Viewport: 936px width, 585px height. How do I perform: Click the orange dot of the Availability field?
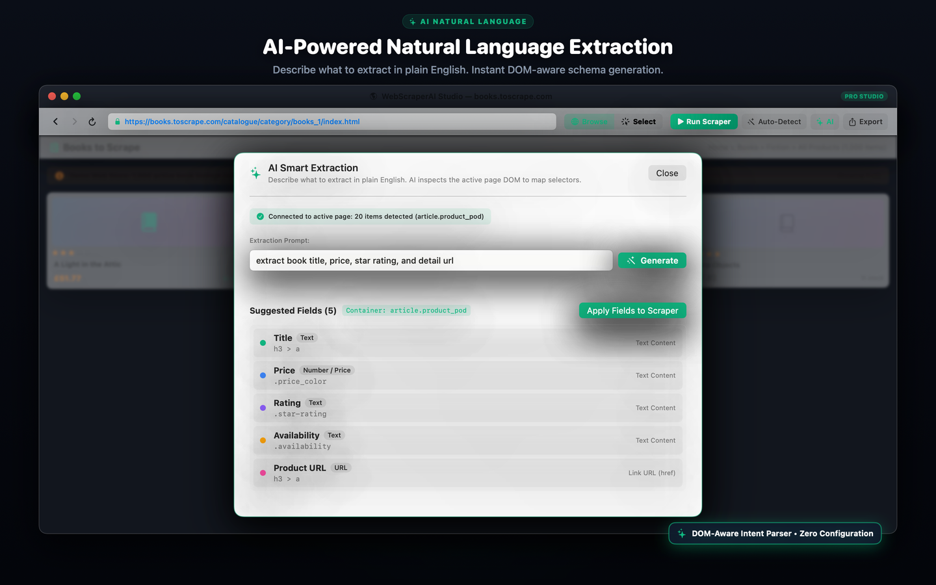click(x=263, y=441)
